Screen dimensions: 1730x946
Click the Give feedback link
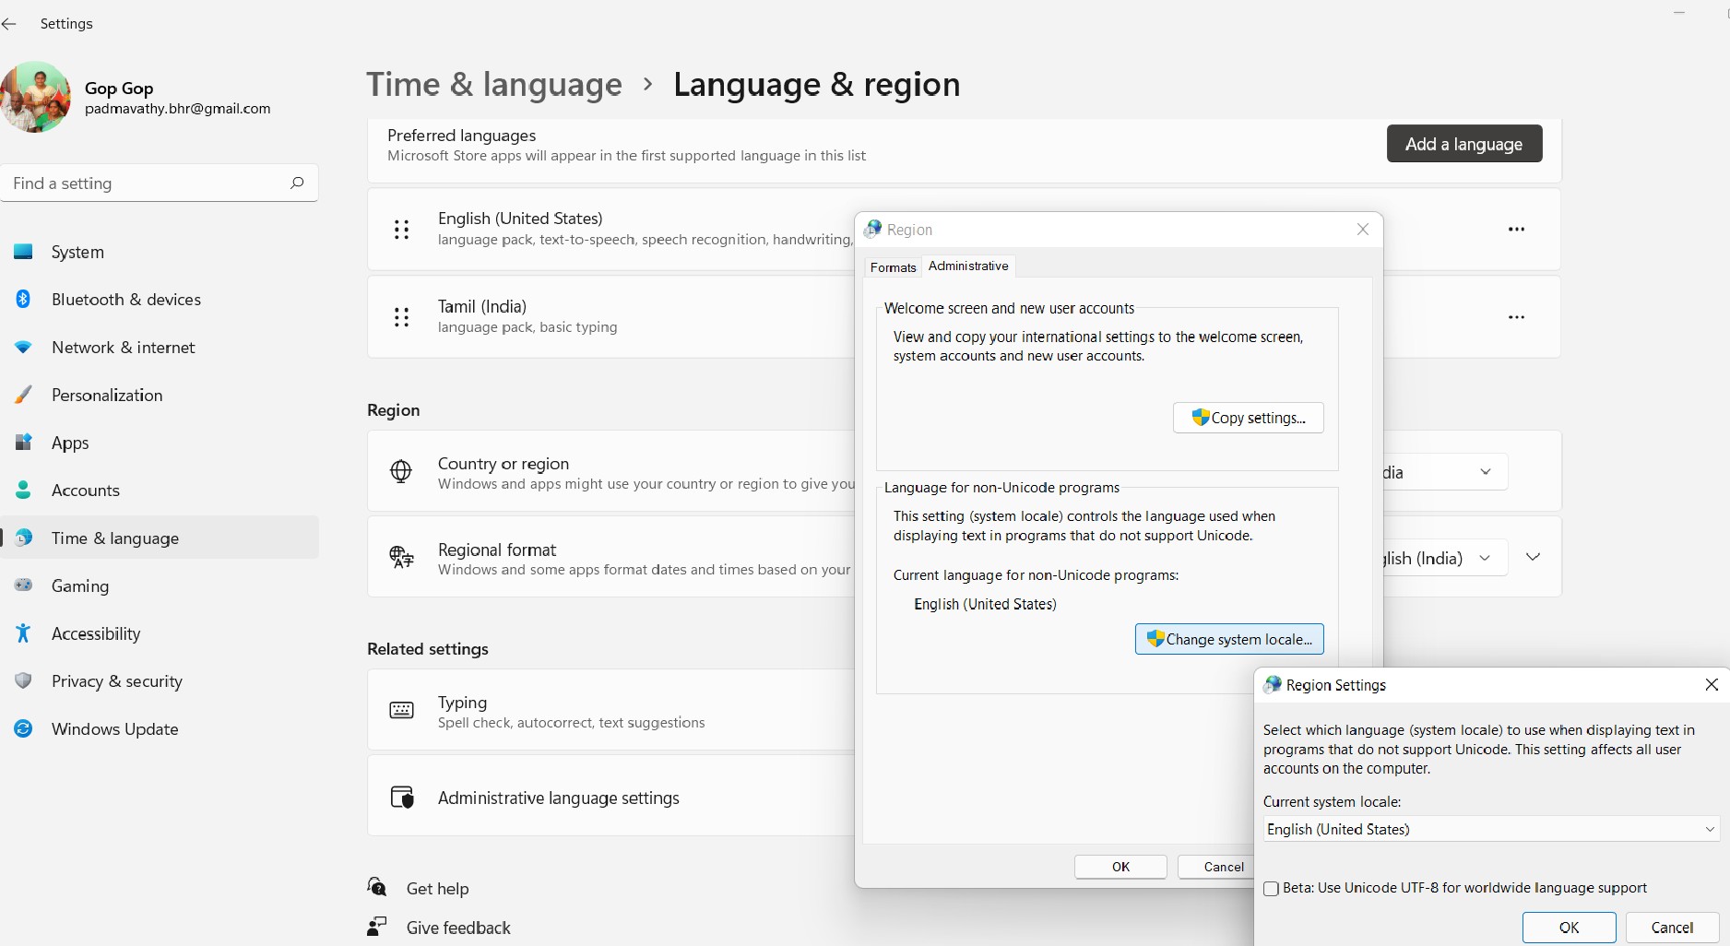click(458, 928)
